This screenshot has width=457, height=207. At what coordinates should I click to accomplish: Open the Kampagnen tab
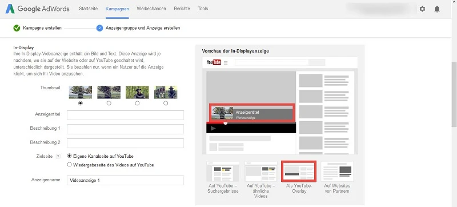[117, 9]
